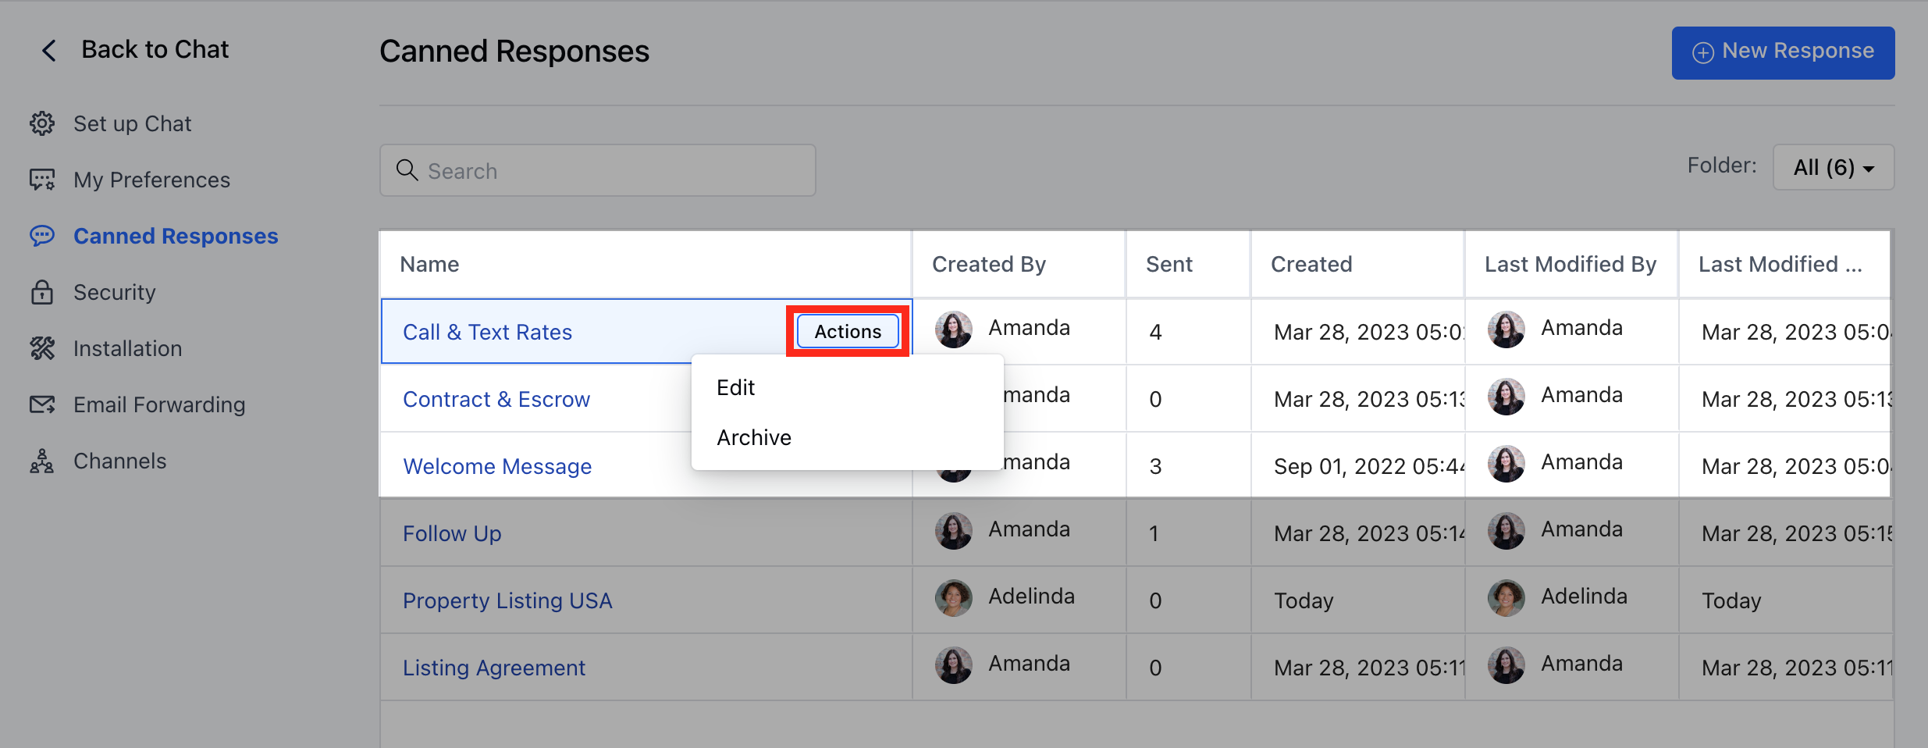
Task: Click the Canned Responses speech bubble icon
Action: [x=42, y=235]
